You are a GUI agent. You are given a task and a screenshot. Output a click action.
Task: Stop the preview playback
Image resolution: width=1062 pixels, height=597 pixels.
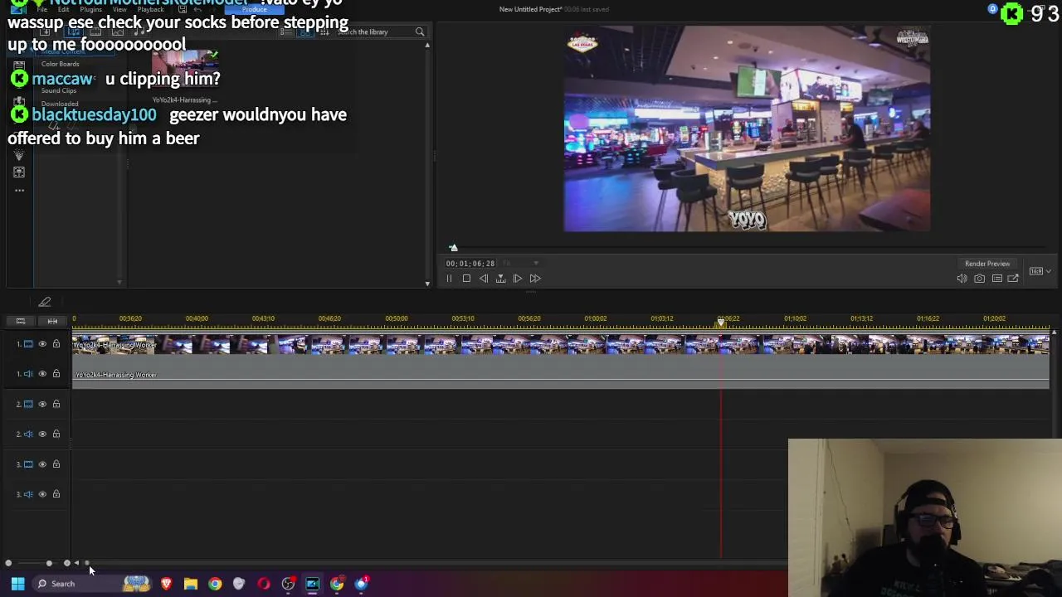(466, 279)
